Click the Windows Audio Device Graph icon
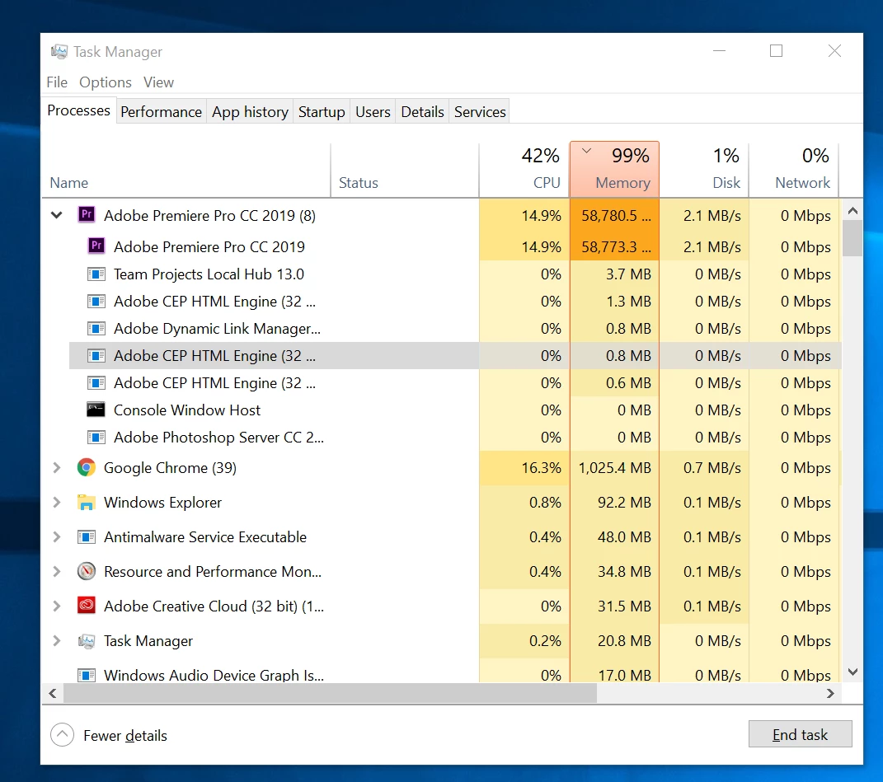This screenshot has width=883, height=782. click(87, 675)
